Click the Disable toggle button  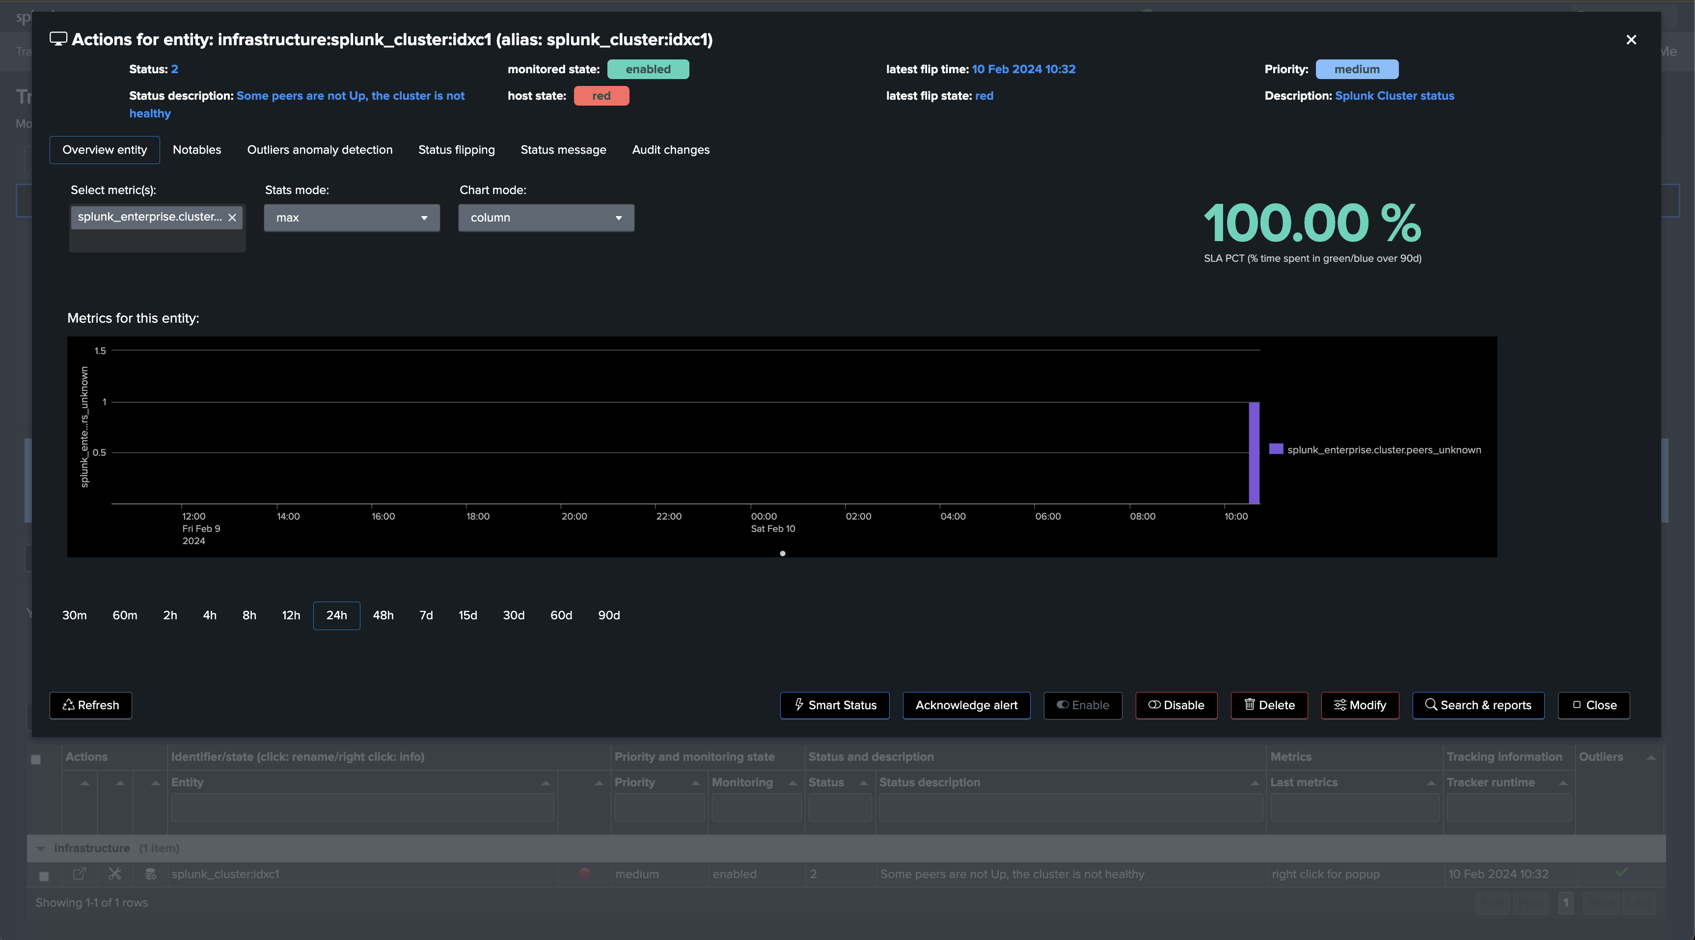[x=1176, y=706]
